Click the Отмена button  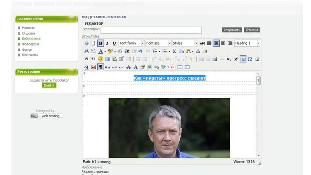point(252,30)
